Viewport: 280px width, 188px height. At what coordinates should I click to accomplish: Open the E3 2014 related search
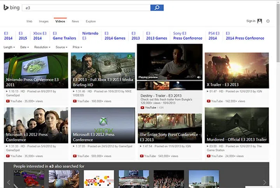(x=8, y=36)
